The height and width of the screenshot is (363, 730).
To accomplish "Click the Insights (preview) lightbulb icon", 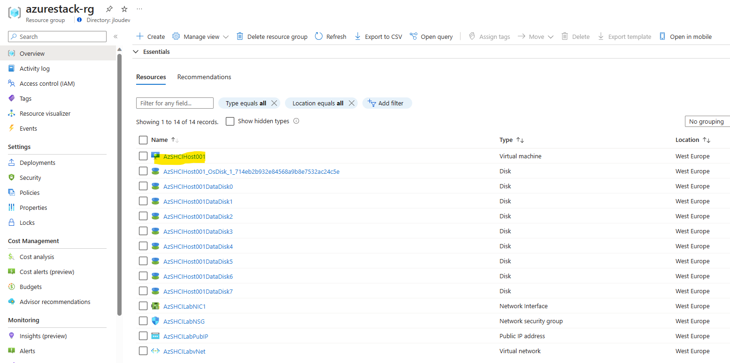I will click(x=12, y=336).
